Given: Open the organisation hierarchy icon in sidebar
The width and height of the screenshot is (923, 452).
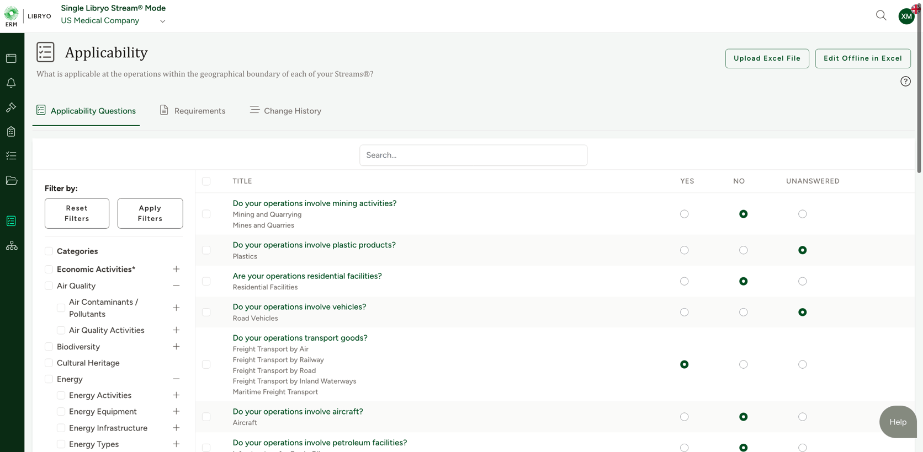Looking at the screenshot, I should (x=11, y=246).
